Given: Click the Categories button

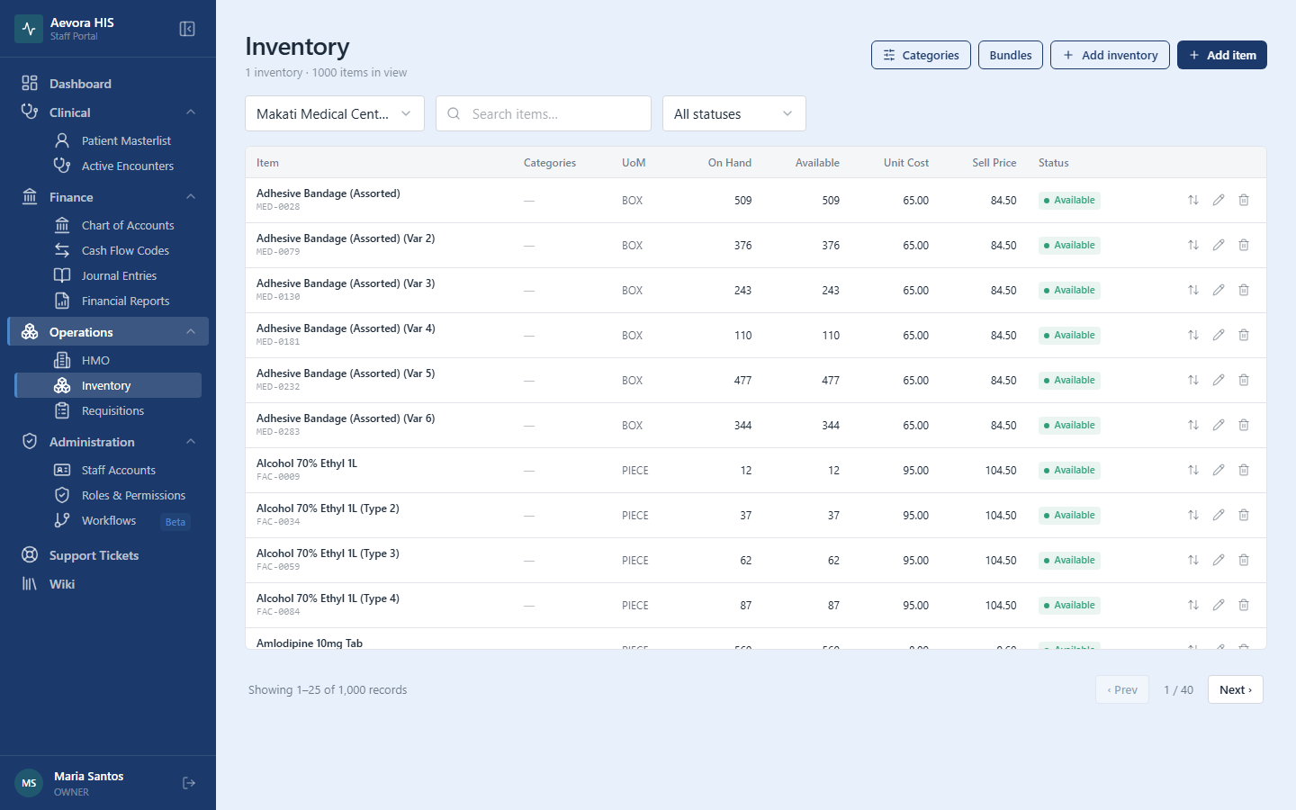Looking at the screenshot, I should click(x=921, y=55).
